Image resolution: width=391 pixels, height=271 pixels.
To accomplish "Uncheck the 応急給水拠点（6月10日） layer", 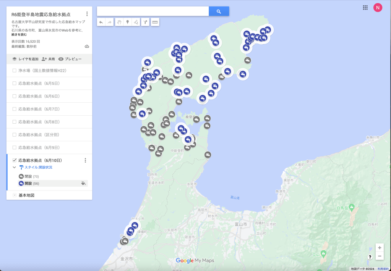I will 15,160.
